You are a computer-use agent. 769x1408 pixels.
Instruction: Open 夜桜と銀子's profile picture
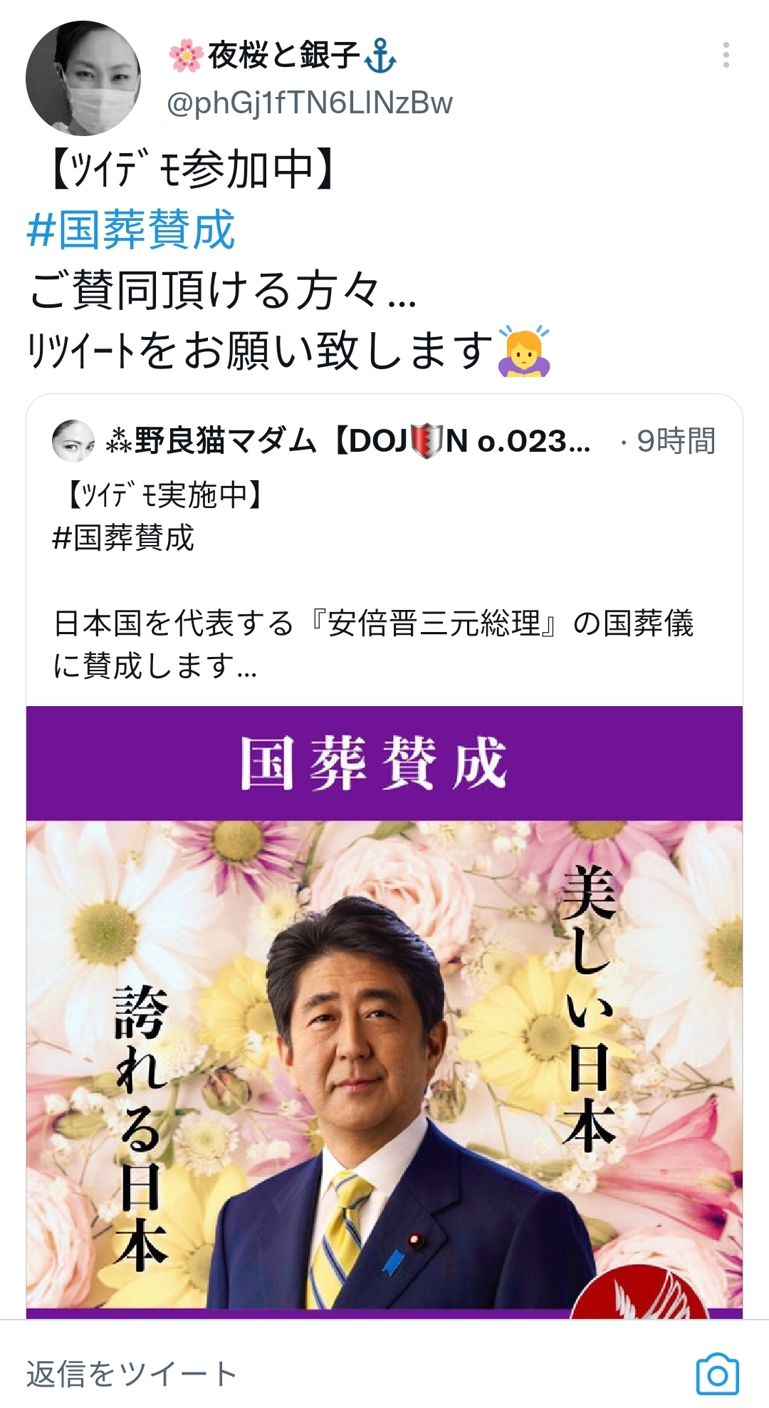tap(83, 78)
